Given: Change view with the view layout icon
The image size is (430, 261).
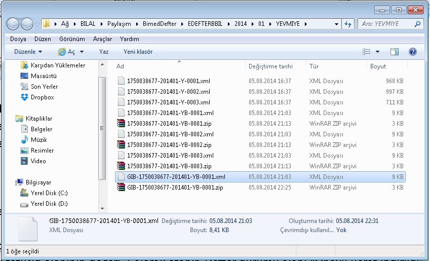Looking at the screenshot, I should pyautogui.click(x=366, y=52).
